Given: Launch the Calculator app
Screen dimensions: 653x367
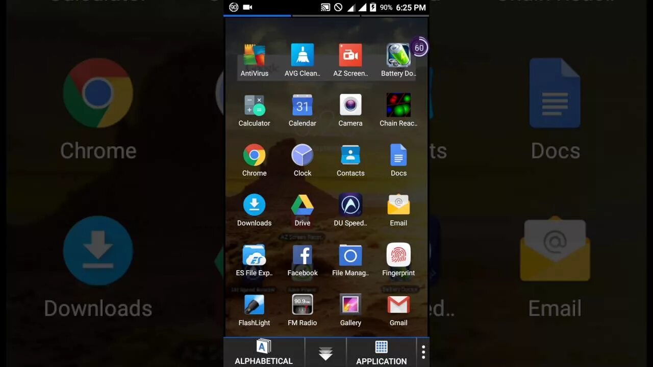Looking at the screenshot, I should (x=254, y=110).
